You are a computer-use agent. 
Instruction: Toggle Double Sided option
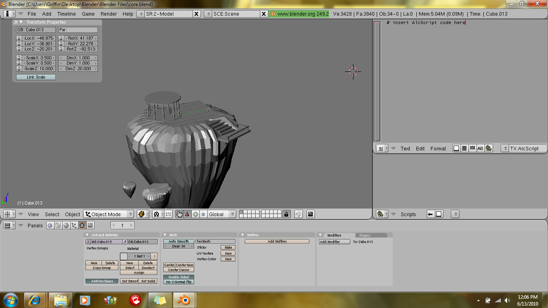pos(179,277)
